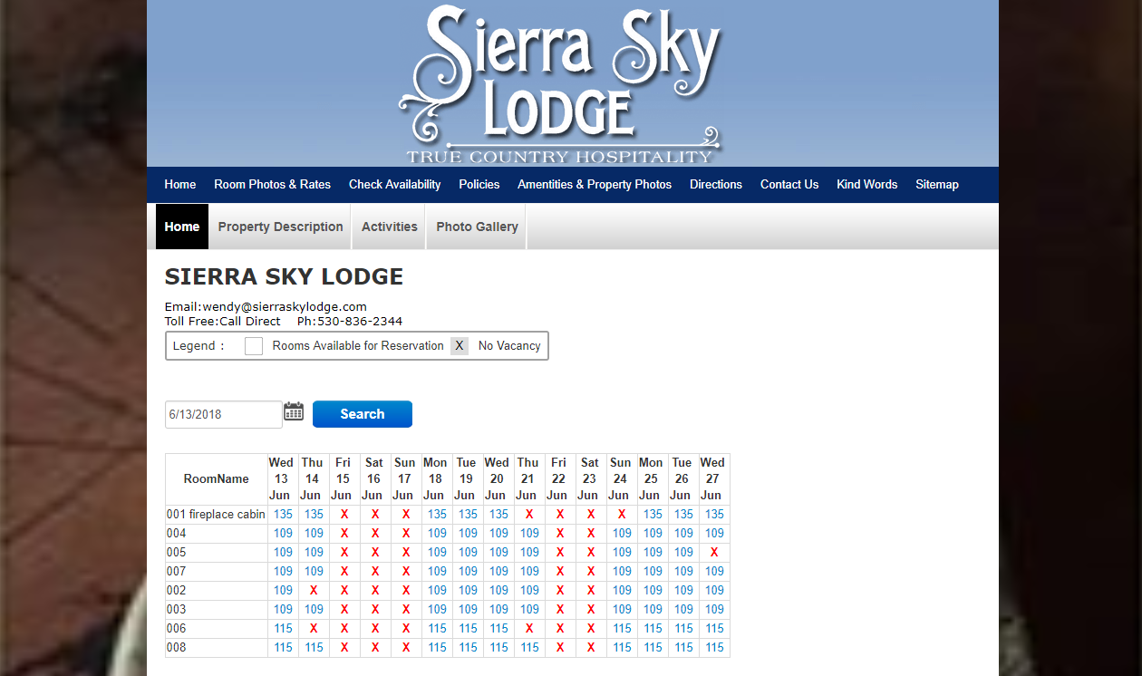Viewport: 1142px width, 676px height.
Task: Click the email wendy@sierraskylodge.com text
Action: point(285,307)
